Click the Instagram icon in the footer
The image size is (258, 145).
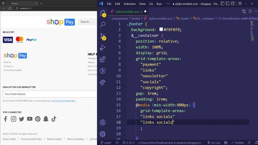13,119
